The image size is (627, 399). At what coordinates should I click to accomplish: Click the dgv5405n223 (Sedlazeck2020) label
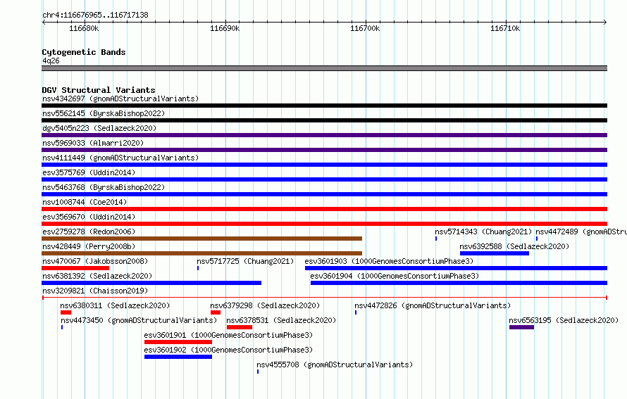(x=99, y=128)
